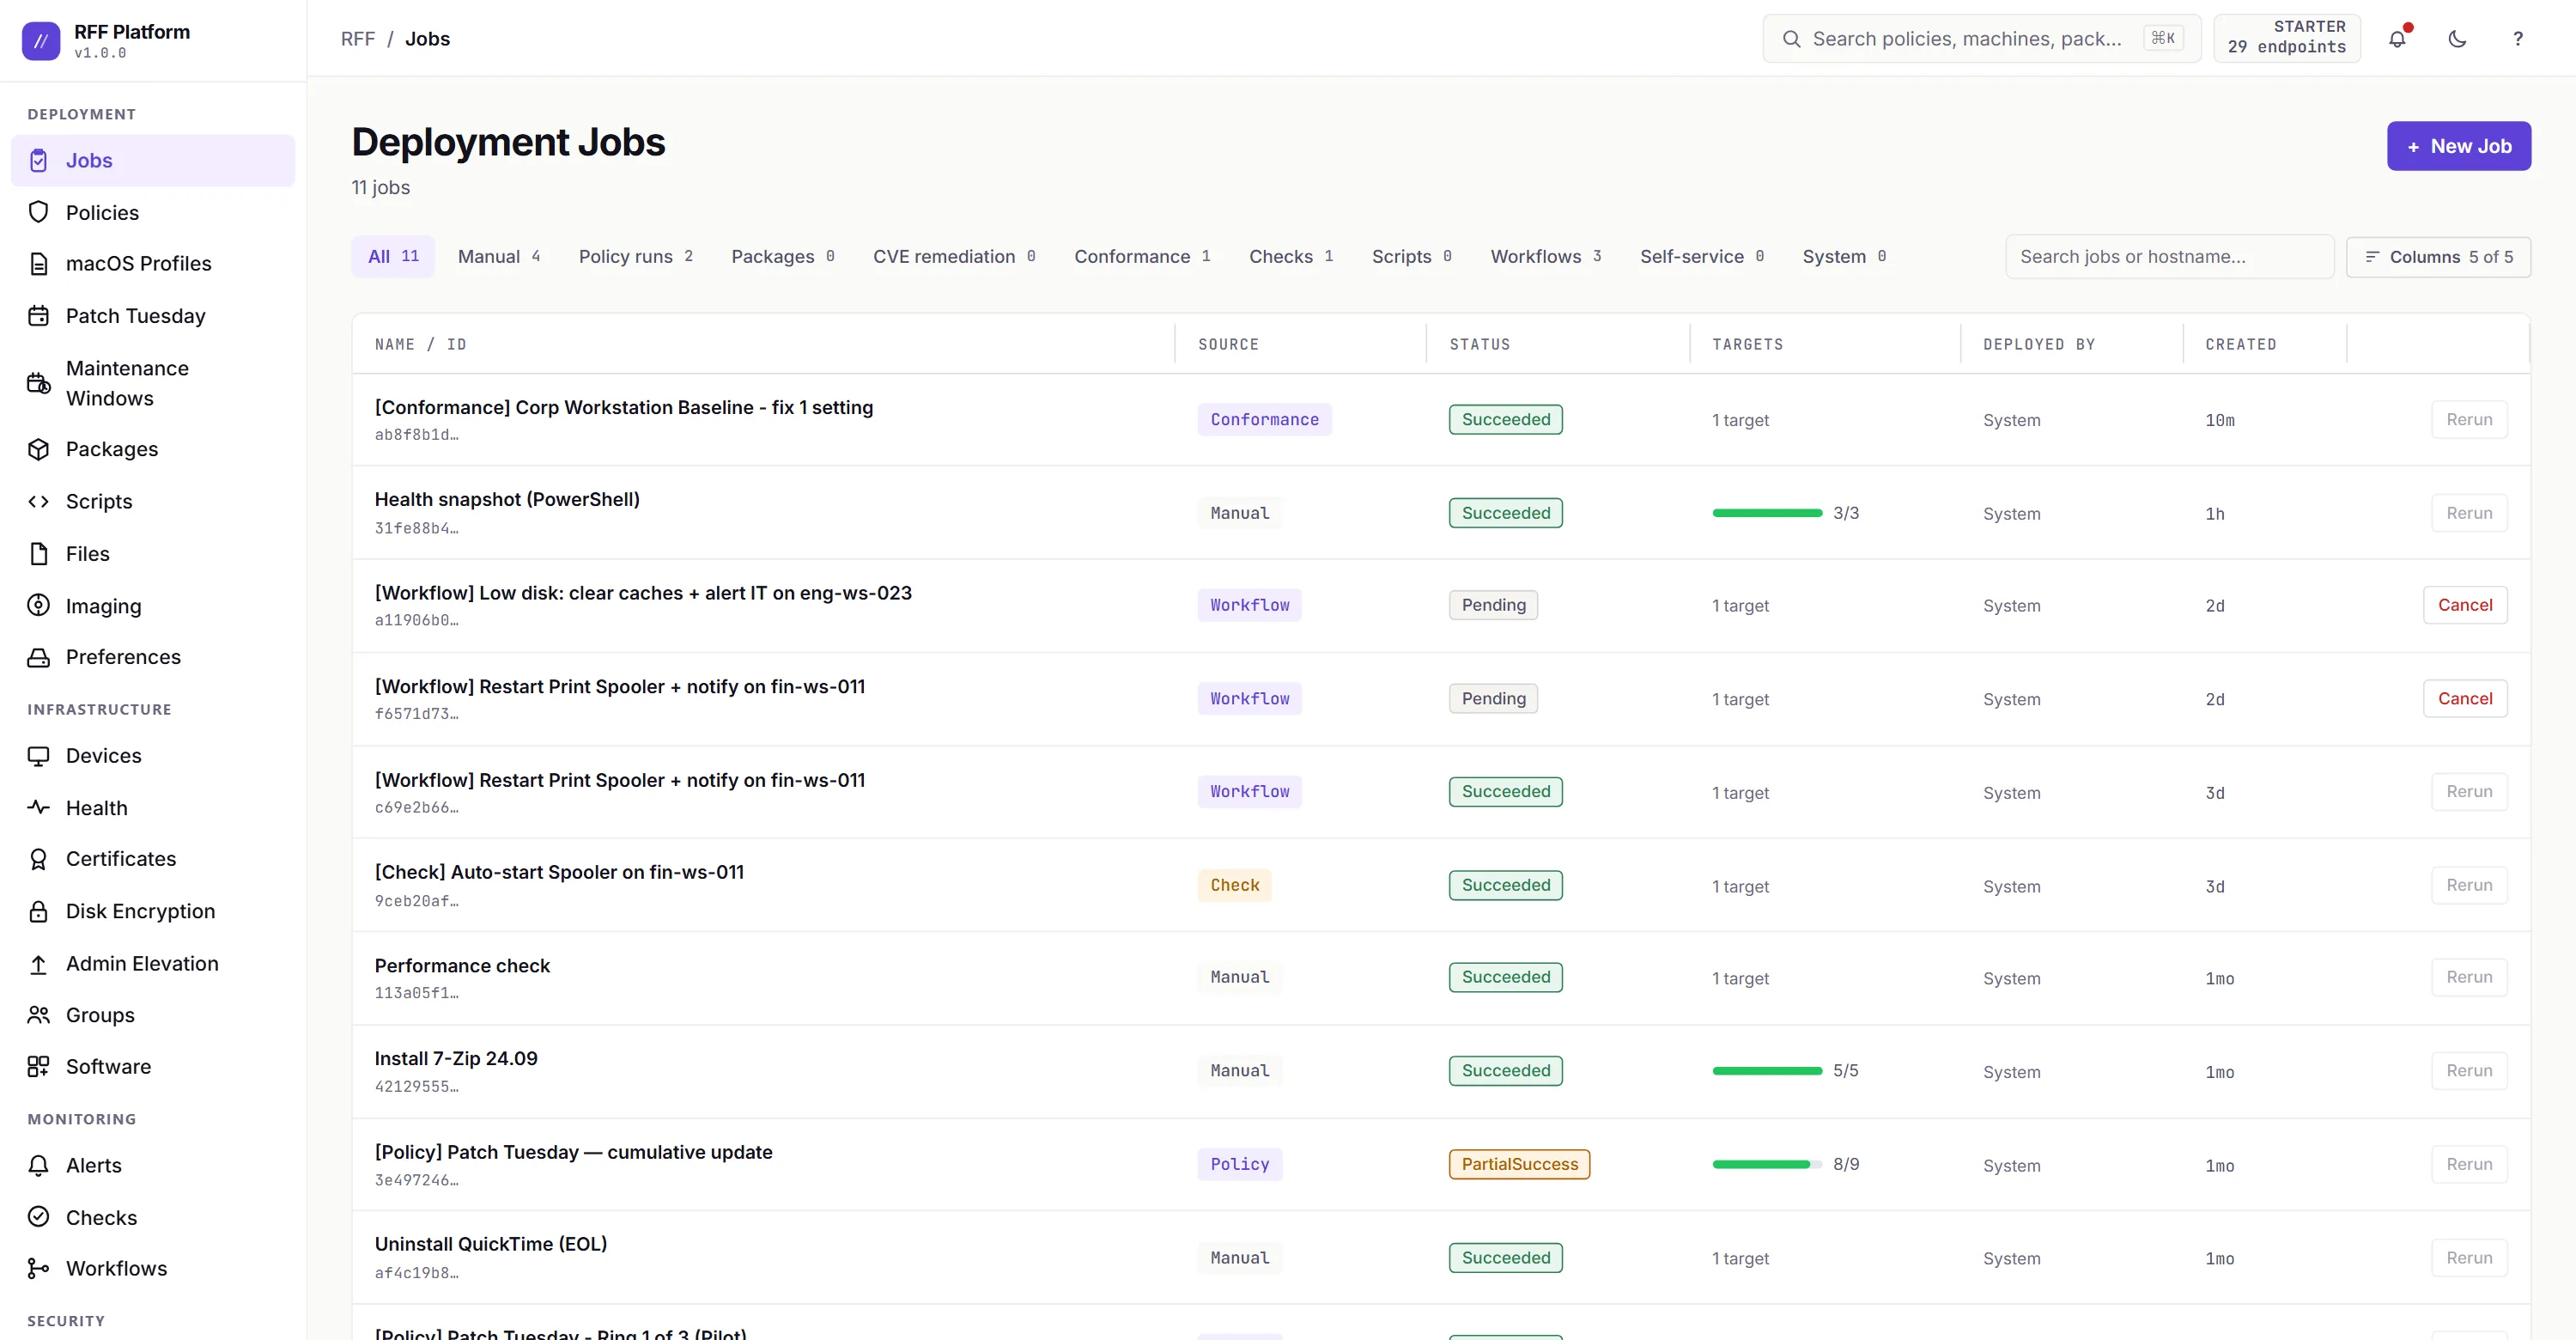Screen dimensions: 2576x1340
Task: Open macOS Profiles document icon
Action: tap(38, 264)
